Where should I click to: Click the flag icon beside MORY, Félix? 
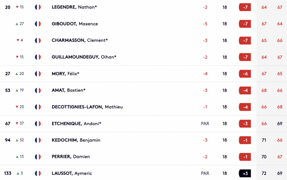38,74
